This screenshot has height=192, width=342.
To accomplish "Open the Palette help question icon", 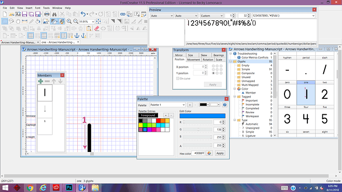I will [x=225, y=105].
